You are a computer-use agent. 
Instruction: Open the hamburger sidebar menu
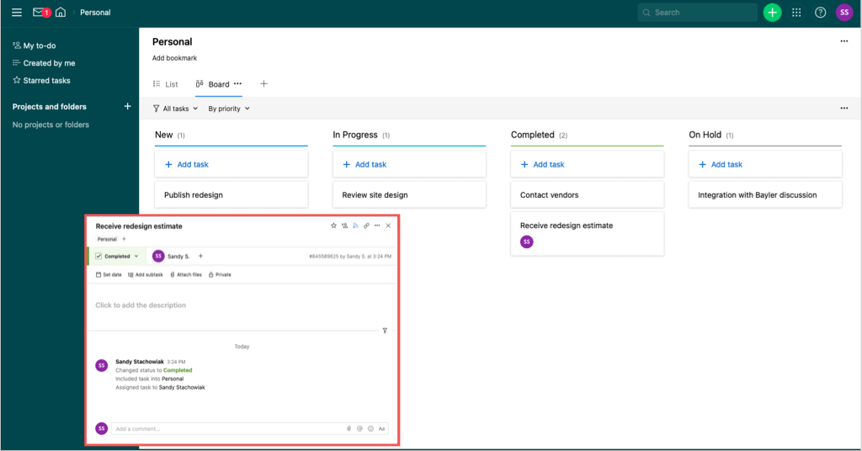17,13
